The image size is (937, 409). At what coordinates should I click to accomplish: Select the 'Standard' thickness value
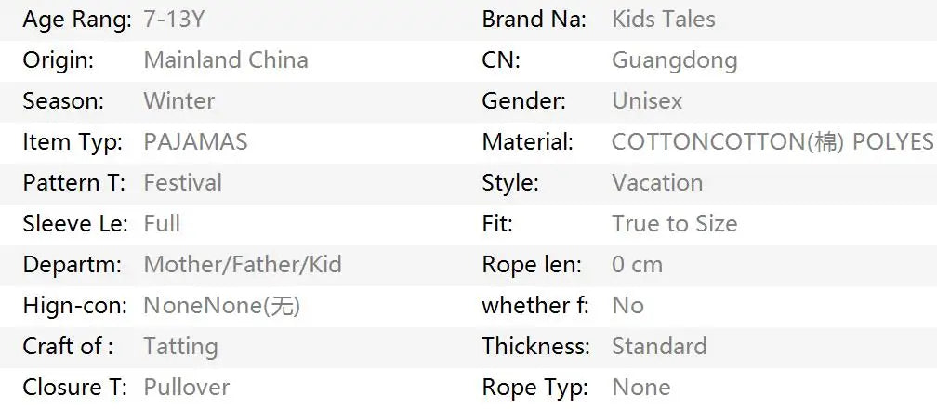pos(658,347)
